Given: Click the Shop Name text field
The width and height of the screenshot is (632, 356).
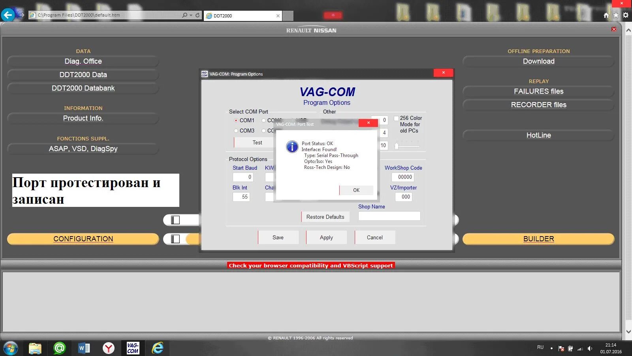Looking at the screenshot, I should pos(389,216).
